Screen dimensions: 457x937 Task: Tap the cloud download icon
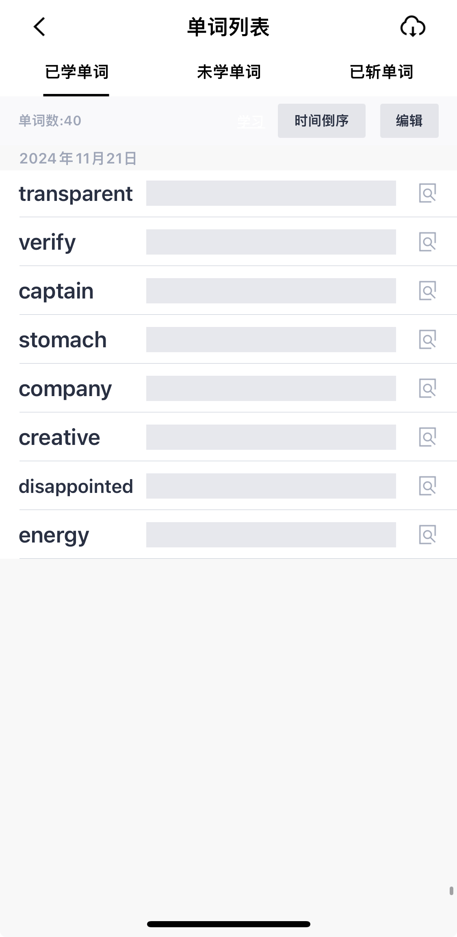pyautogui.click(x=413, y=27)
